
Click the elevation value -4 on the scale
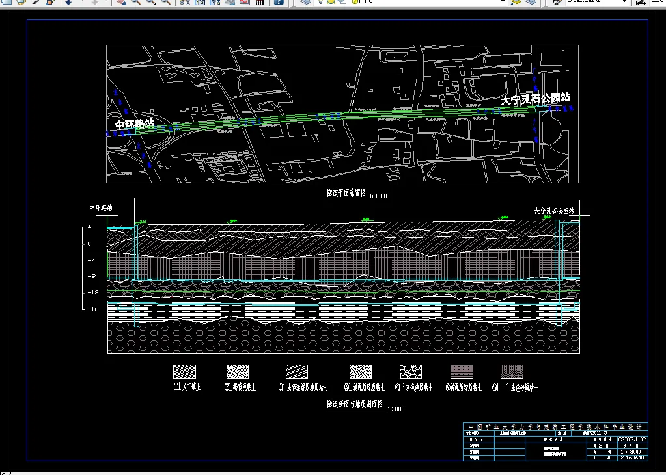91,260
